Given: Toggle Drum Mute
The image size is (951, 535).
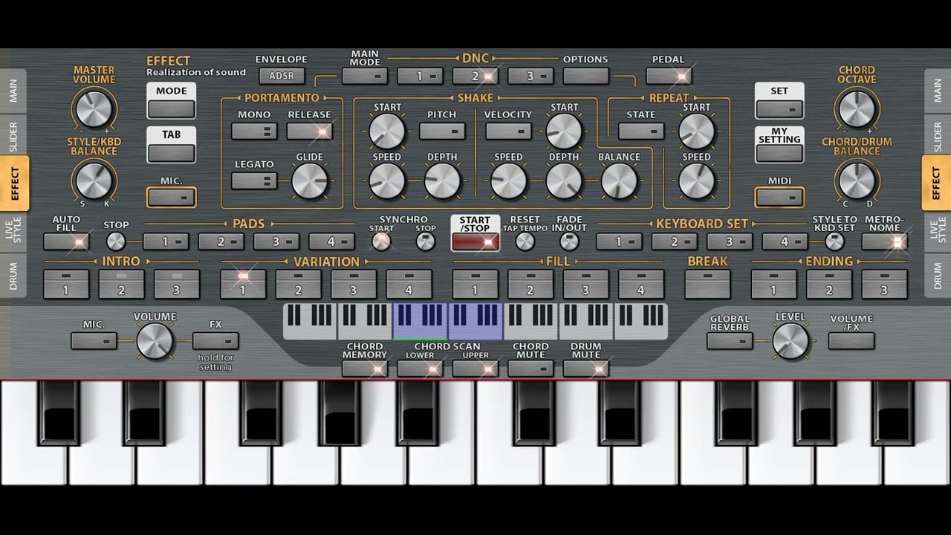Looking at the screenshot, I should tap(586, 369).
